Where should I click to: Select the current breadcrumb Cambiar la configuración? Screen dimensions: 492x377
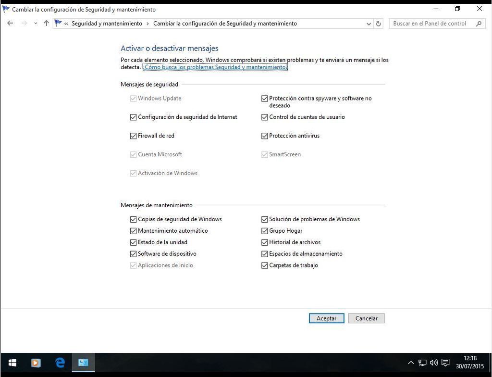(x=225, y=24)
